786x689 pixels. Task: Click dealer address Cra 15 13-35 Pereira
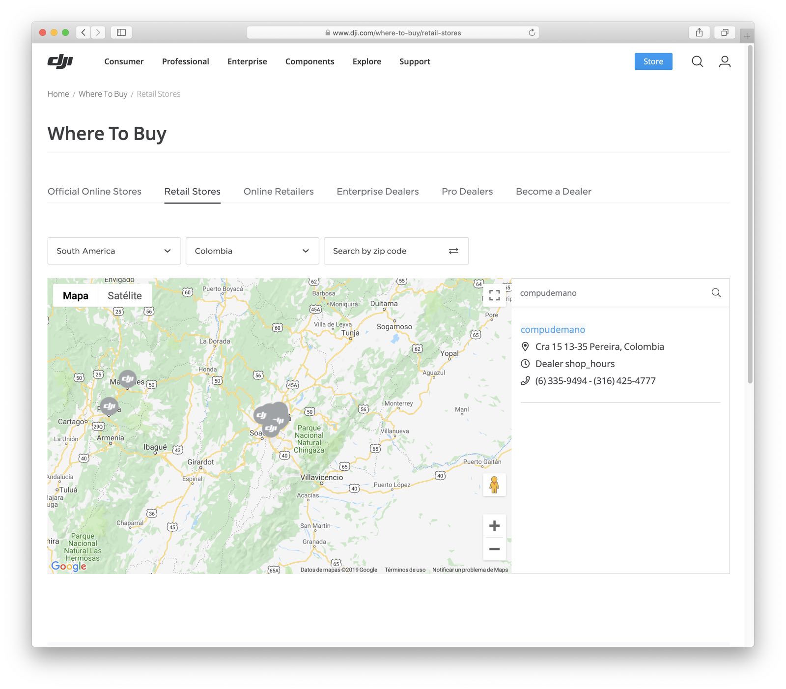tap(599, 346)
